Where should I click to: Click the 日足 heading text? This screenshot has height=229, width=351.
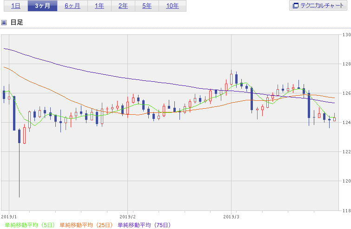point(17,22)
